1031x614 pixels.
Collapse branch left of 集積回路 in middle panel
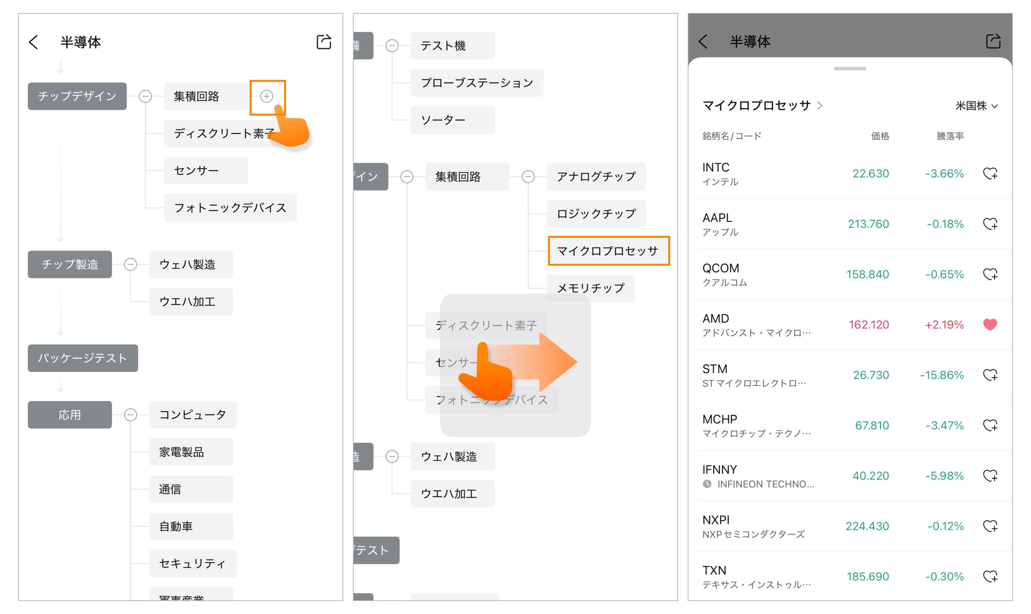pyautogui.click(x=407, y=177)
